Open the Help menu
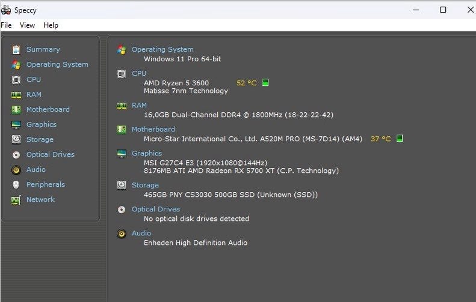 coord(51,25)
